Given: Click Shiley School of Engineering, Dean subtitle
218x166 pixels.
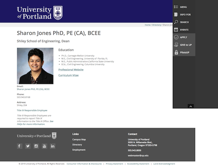Looking at the screenshot, I should tap(43, 41).
